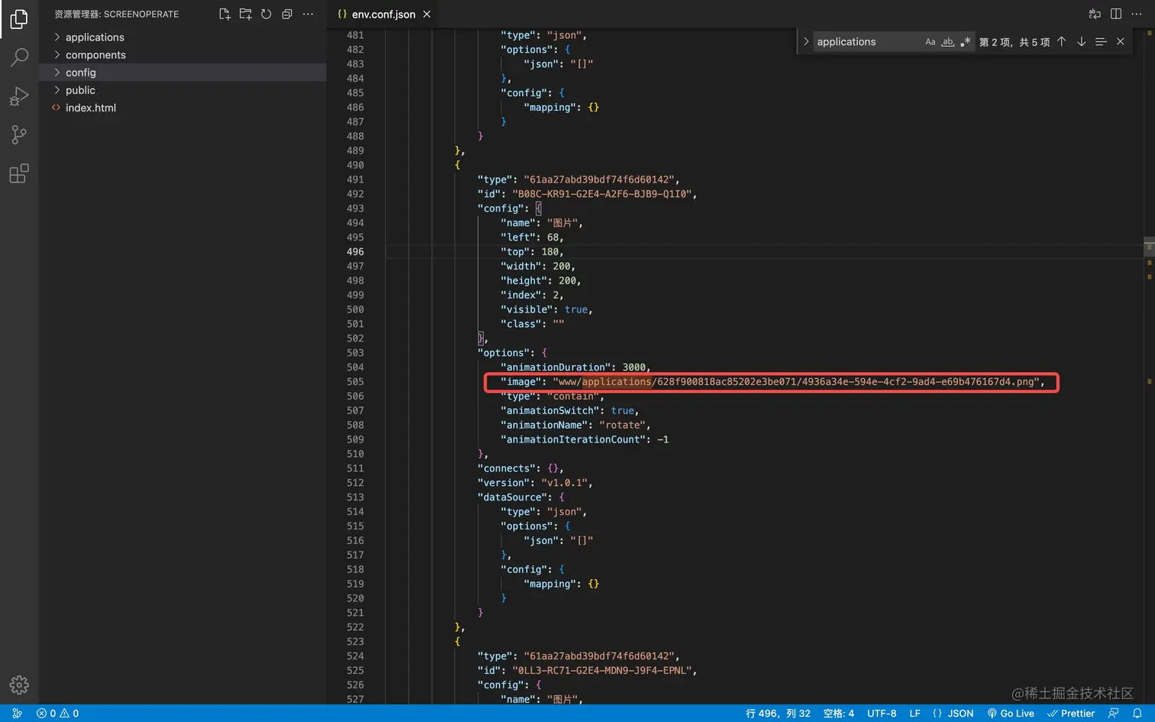Click "animationName": "rotate" line

[576, 425]
